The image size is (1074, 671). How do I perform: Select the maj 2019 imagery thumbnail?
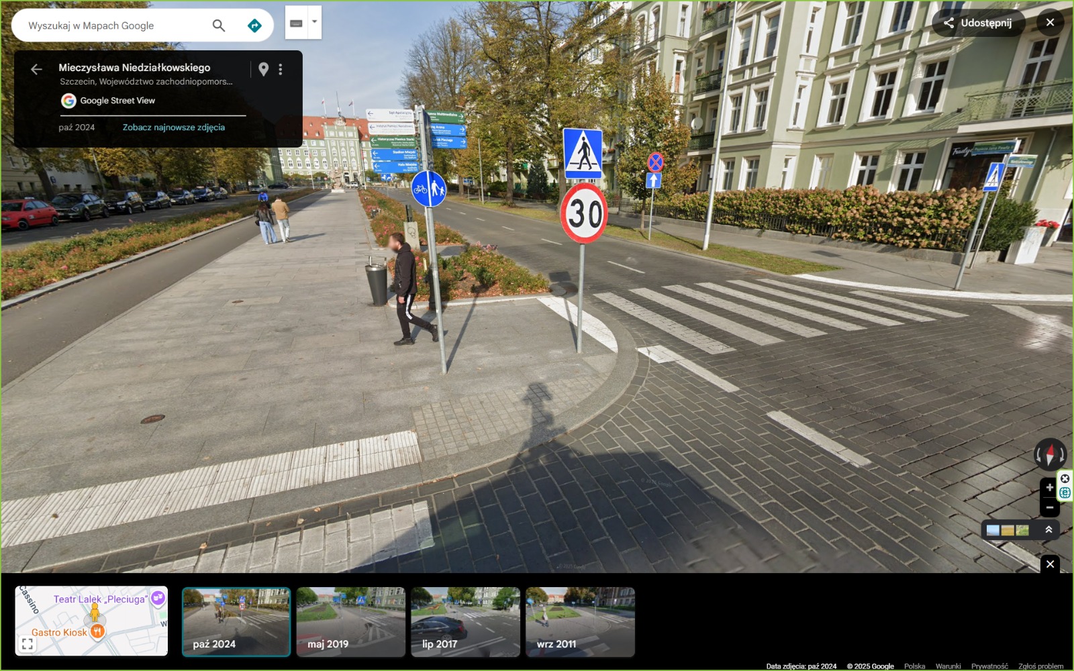(350, 621)
